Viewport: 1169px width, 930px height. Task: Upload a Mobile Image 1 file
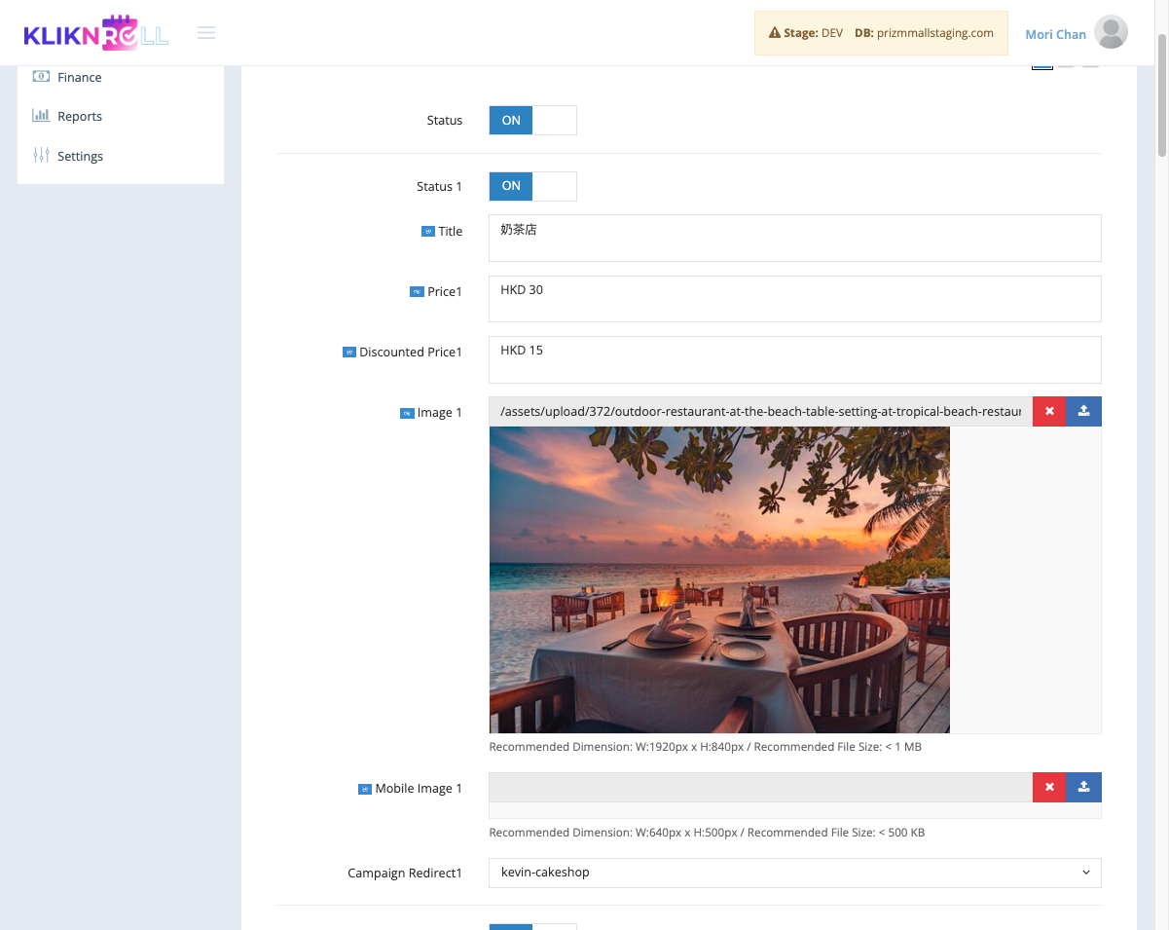[x=1084, y=788]
